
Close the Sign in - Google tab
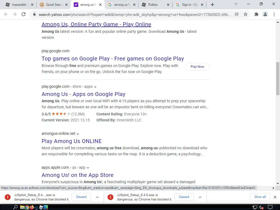pyautogui.click(x=202, y=5)
